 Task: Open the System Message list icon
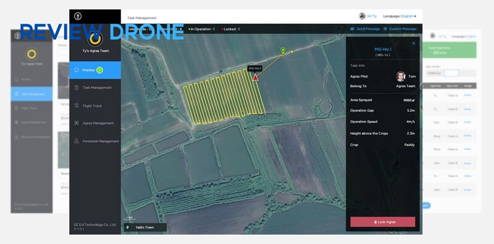[385, 28]
